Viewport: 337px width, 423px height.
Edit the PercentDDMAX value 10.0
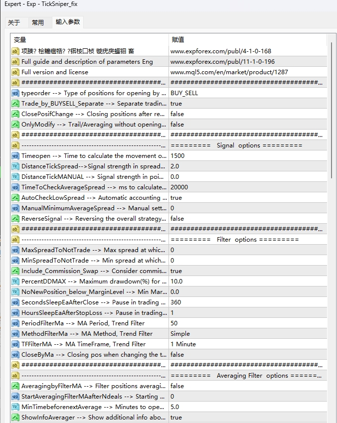(248, 282)
